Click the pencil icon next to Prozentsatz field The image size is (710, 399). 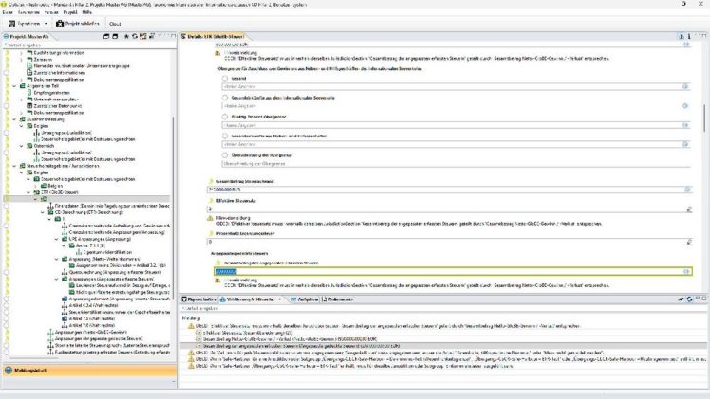tap(689, 243)
